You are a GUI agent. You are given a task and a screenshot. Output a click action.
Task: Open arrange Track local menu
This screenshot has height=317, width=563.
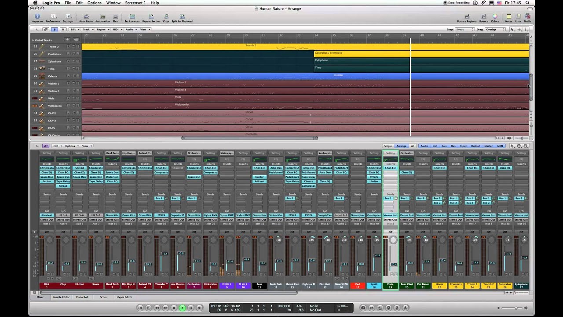point(88,29)
